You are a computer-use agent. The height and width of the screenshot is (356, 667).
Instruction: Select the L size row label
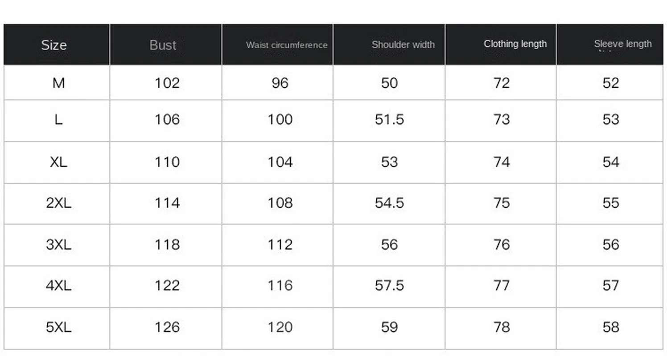[x=58, y=119]
